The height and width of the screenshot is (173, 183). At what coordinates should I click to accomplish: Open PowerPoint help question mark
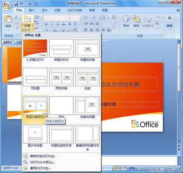pos(178,10)
